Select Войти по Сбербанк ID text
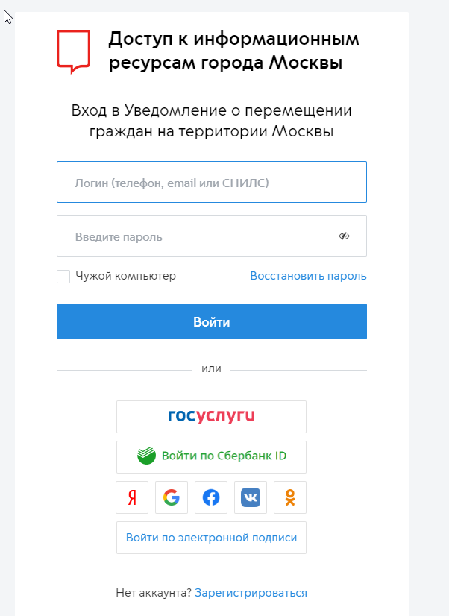449x616 pixels. coord(224,456)
